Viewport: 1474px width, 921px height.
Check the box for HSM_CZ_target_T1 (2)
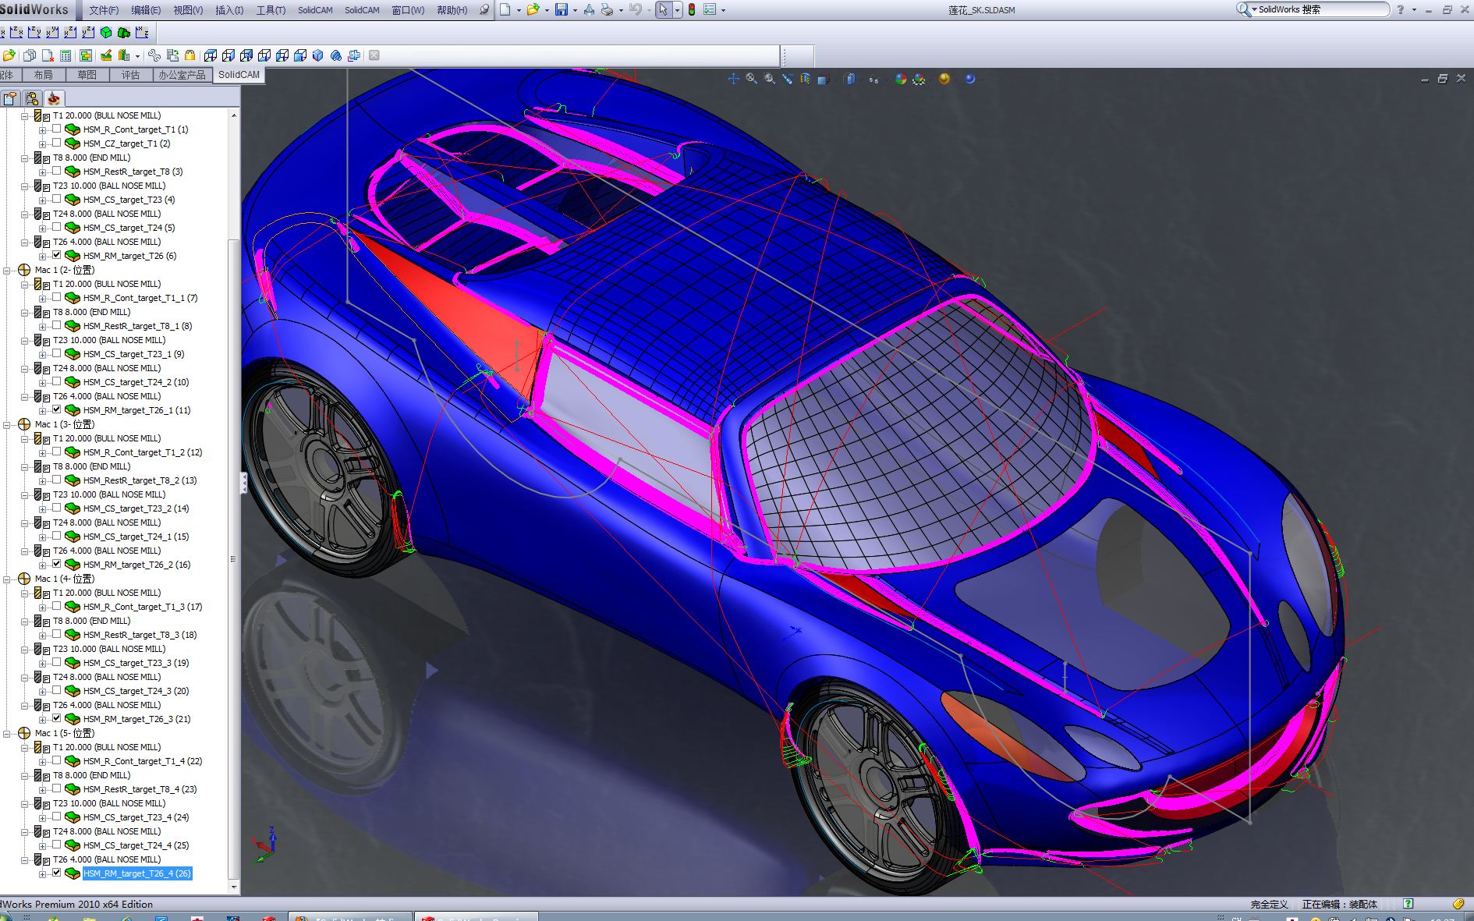click(56, 143)
